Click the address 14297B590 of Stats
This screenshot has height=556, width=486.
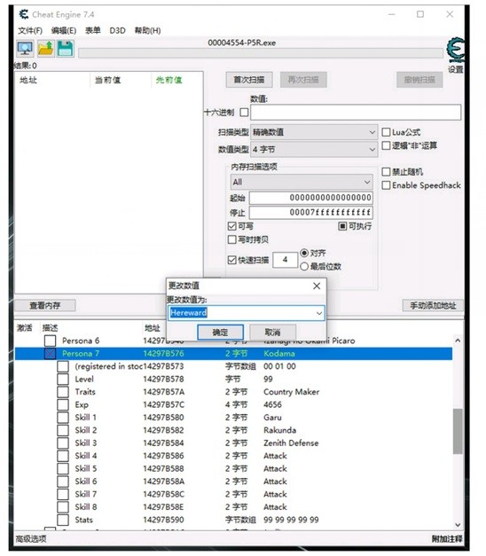[x=163, y=520]
